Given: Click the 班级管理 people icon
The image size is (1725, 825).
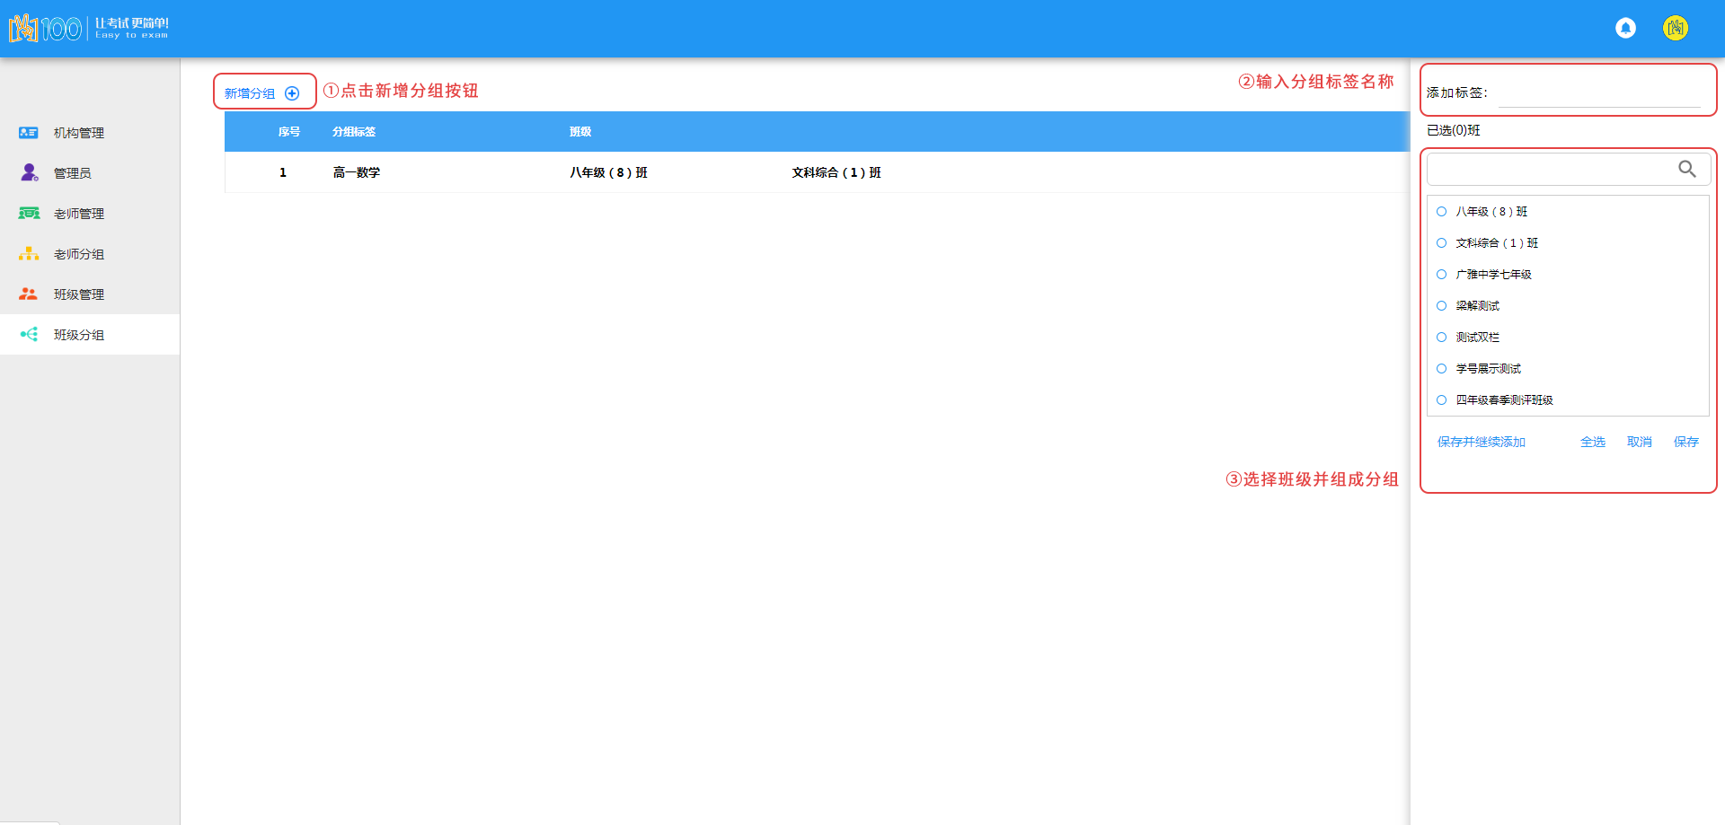Looking at the screenshot, I should (x=29, y=294).
